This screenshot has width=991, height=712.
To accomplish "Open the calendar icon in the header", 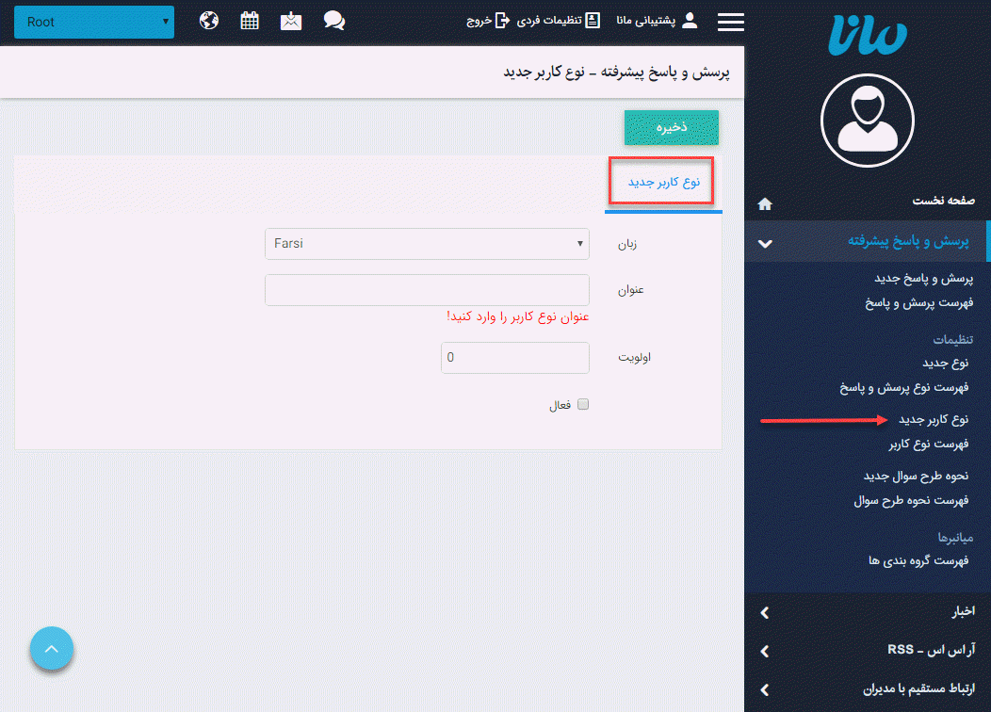I will [250, 20].
